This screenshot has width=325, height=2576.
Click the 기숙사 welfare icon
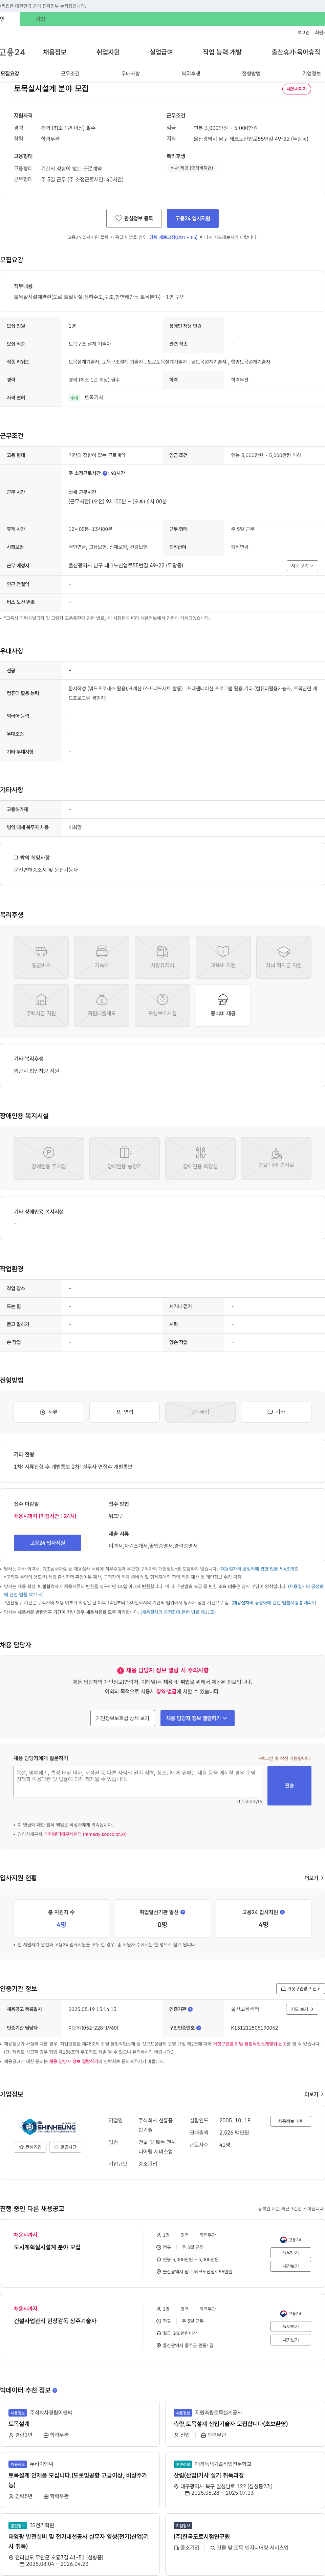coord(102,957)
